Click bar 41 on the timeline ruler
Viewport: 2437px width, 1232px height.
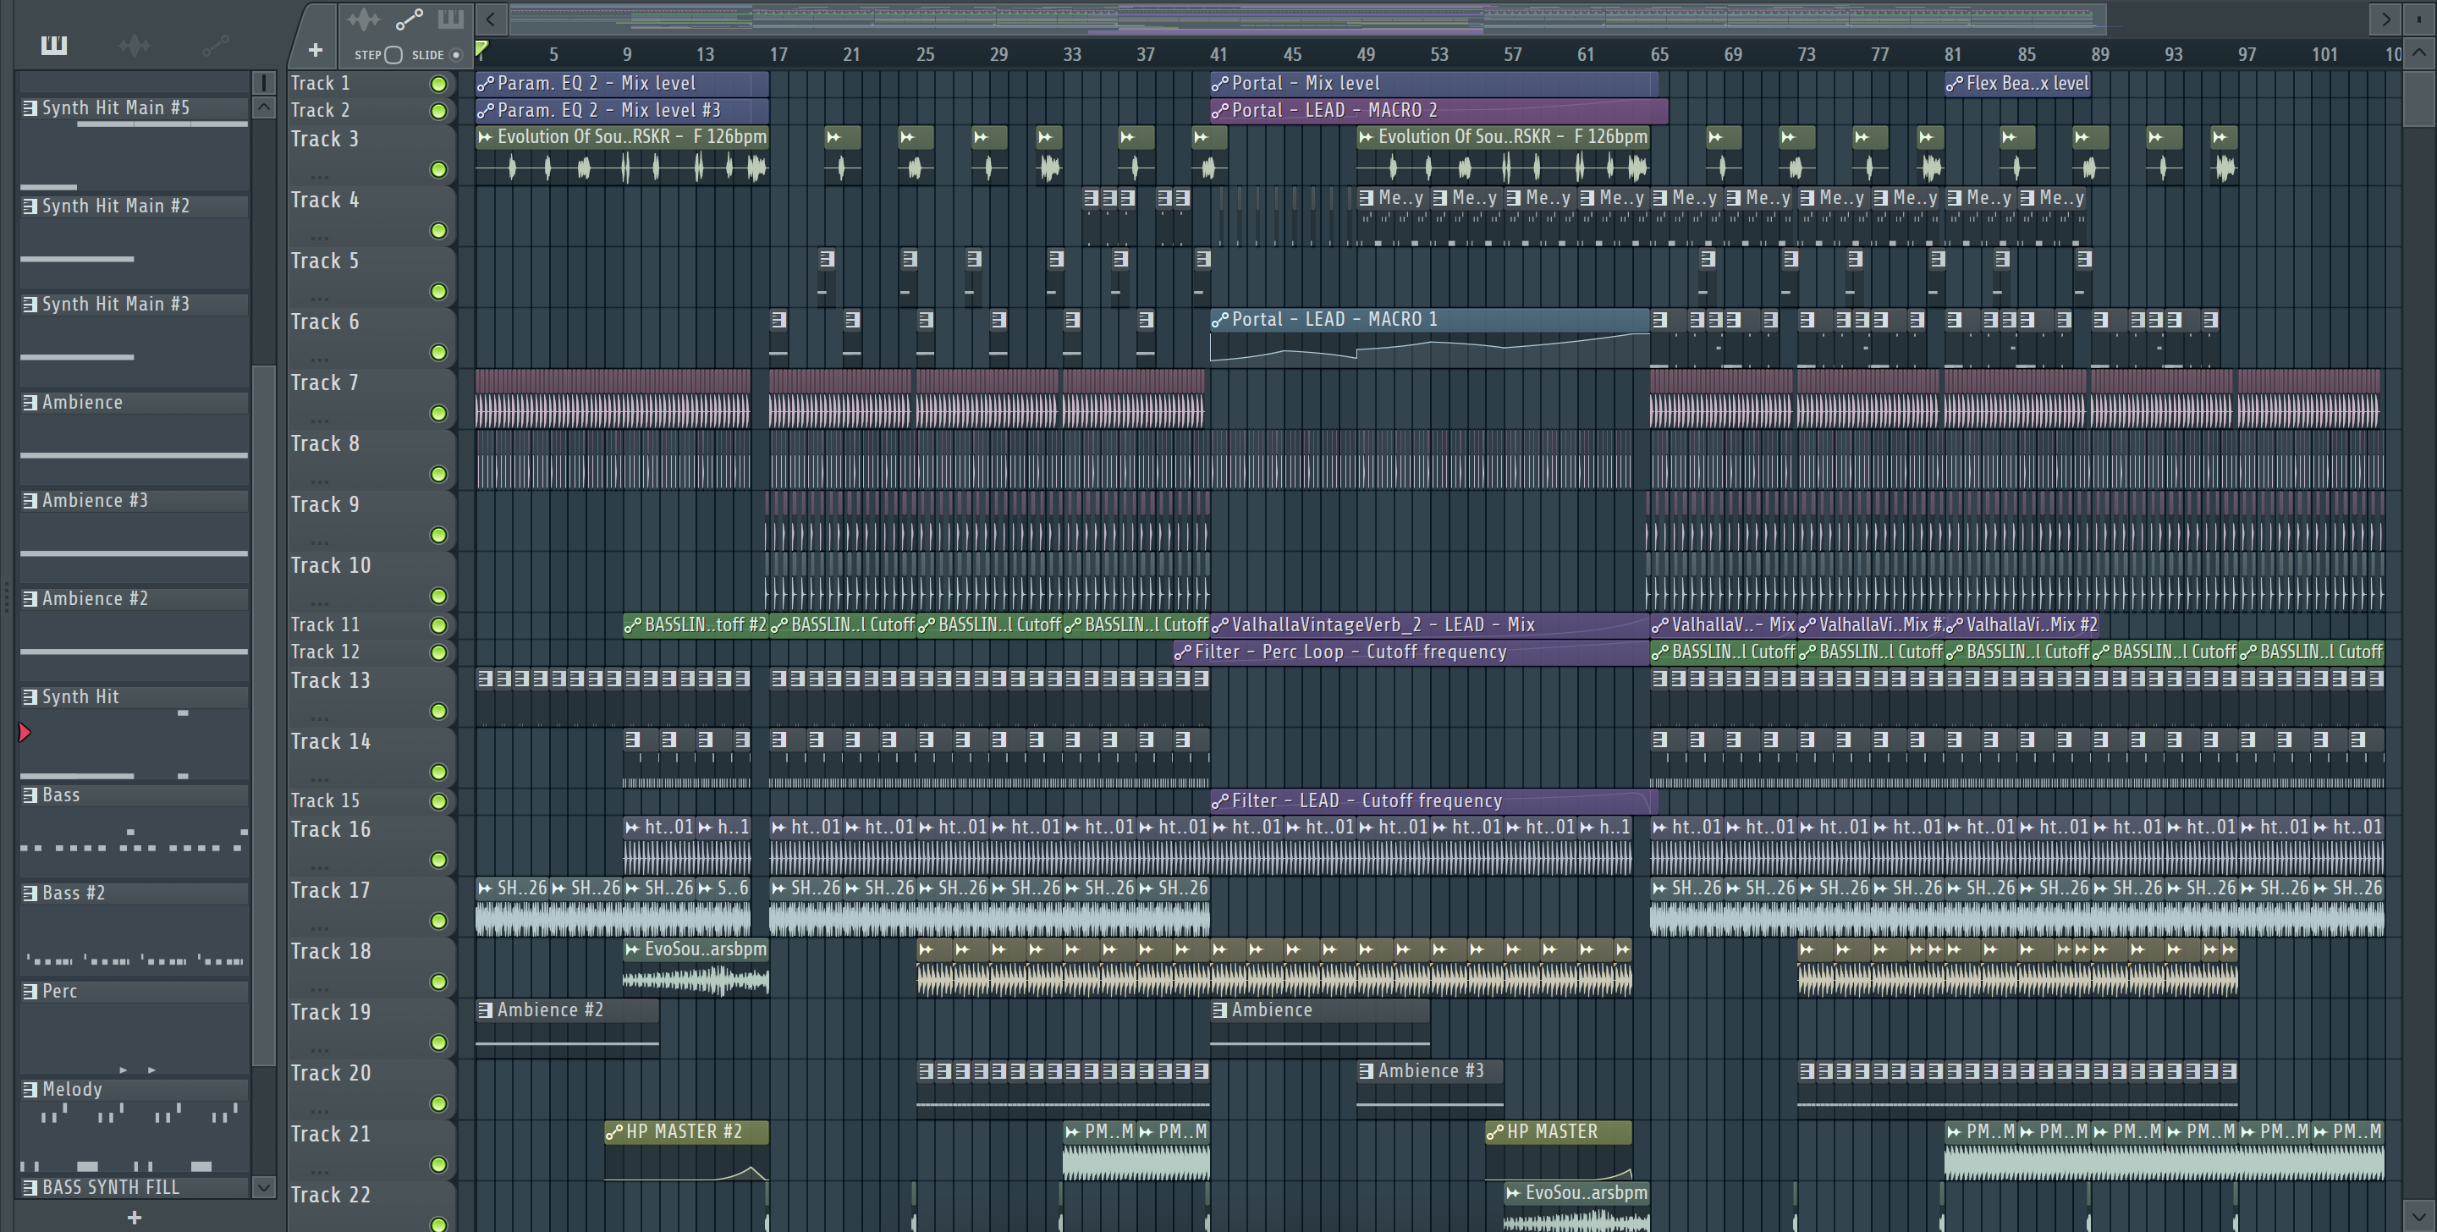pos(1218,55)
